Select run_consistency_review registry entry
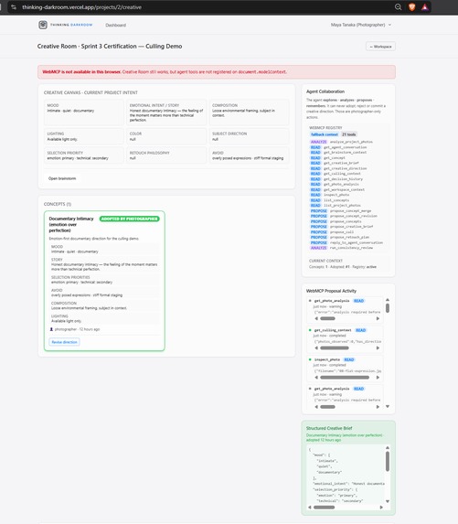This screenshot has width=458, height=524. click(x=351, y=248)
